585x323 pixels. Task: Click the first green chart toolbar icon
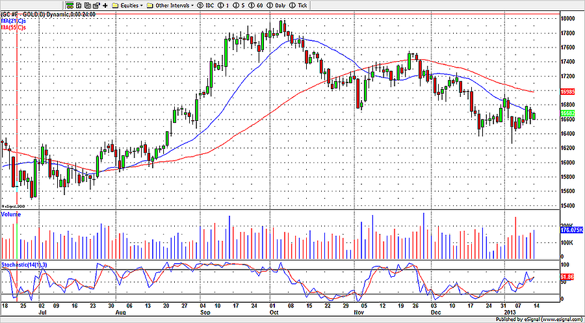coord(69,5)
